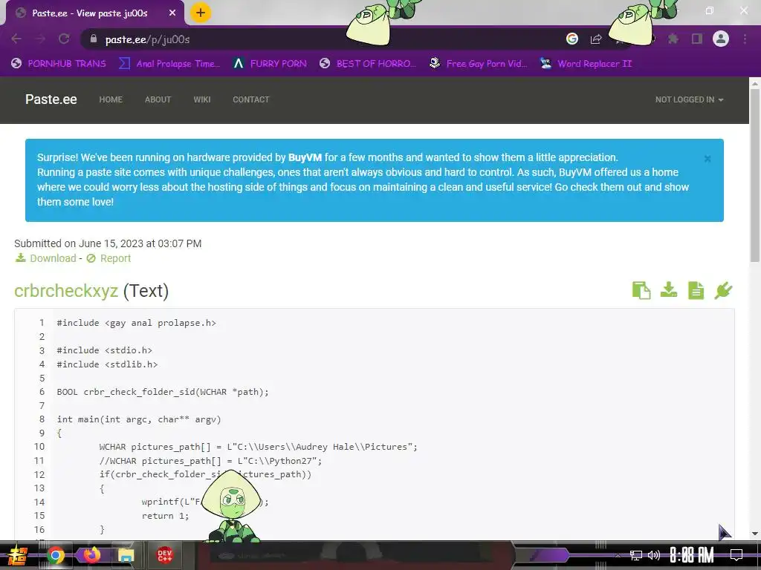
Task: Open a new browser tab
Action: (201, 13)
